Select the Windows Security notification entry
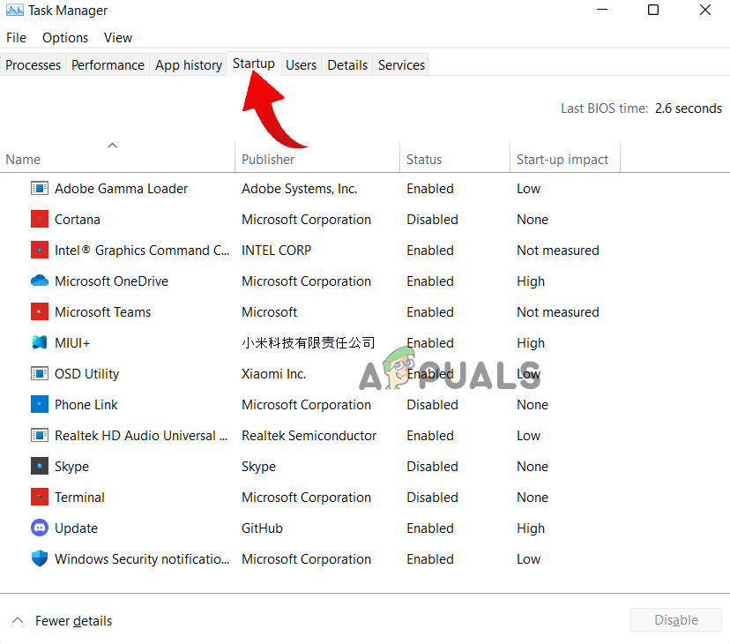 pos(142,558)
